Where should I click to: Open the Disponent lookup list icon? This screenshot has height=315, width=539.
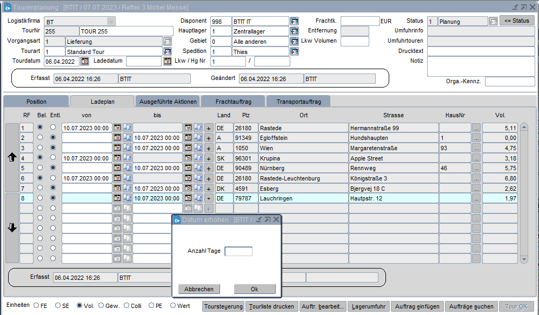pos(294,22)
